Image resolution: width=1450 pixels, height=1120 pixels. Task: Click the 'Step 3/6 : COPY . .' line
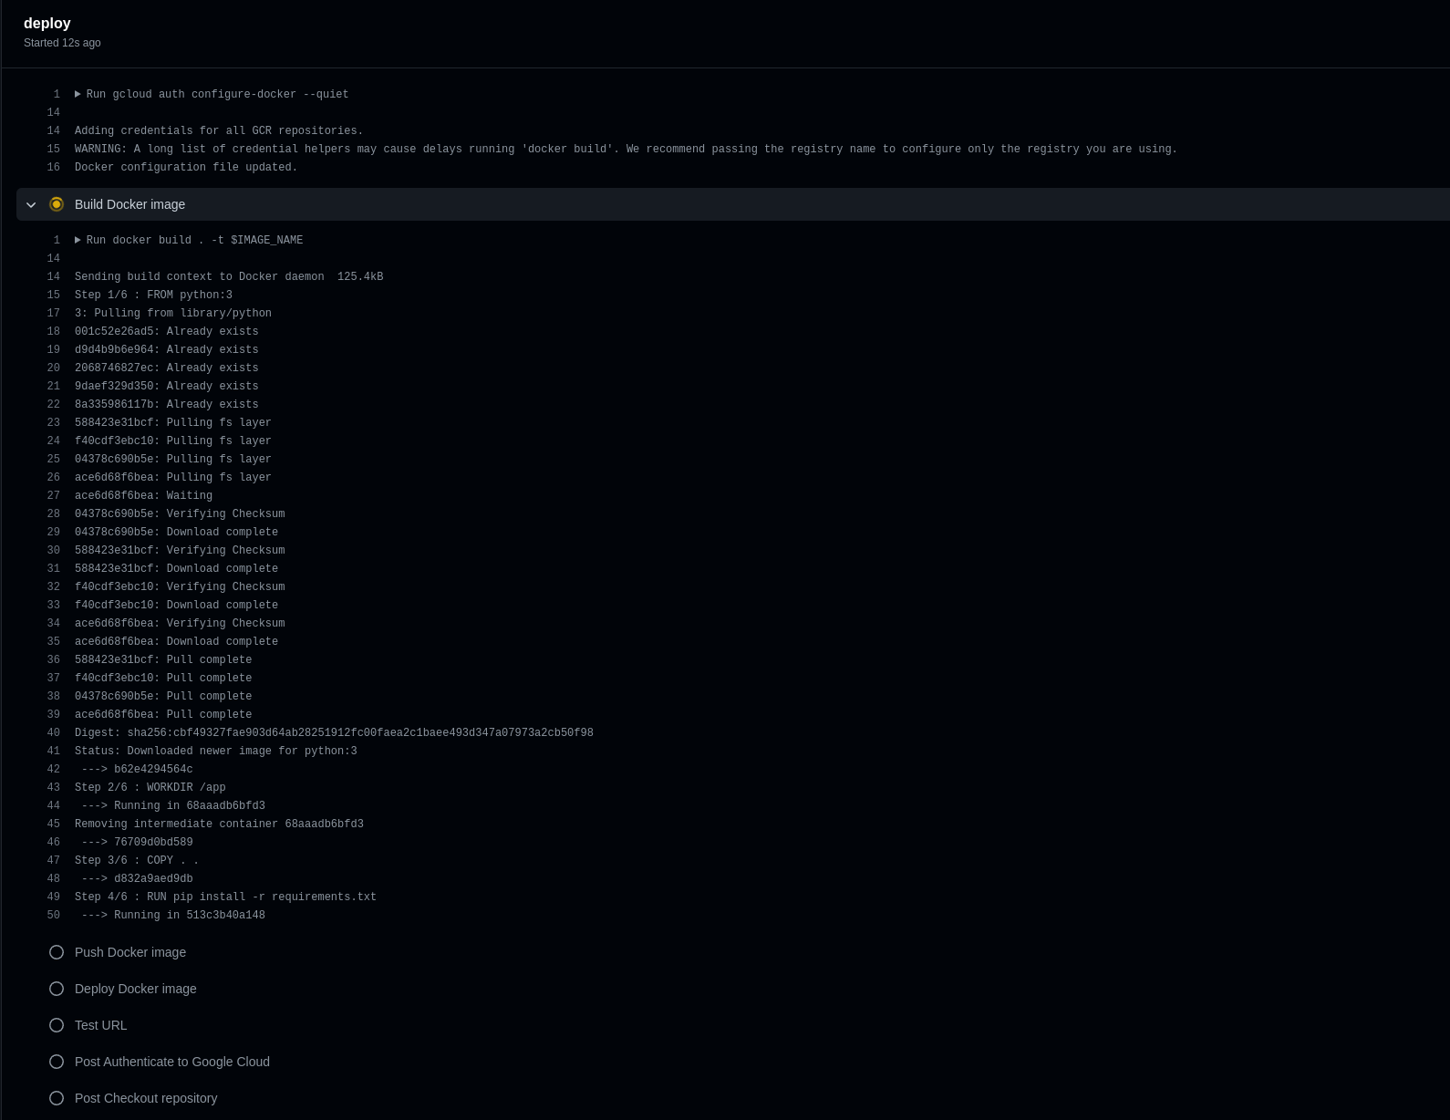[x=137, y=860]
